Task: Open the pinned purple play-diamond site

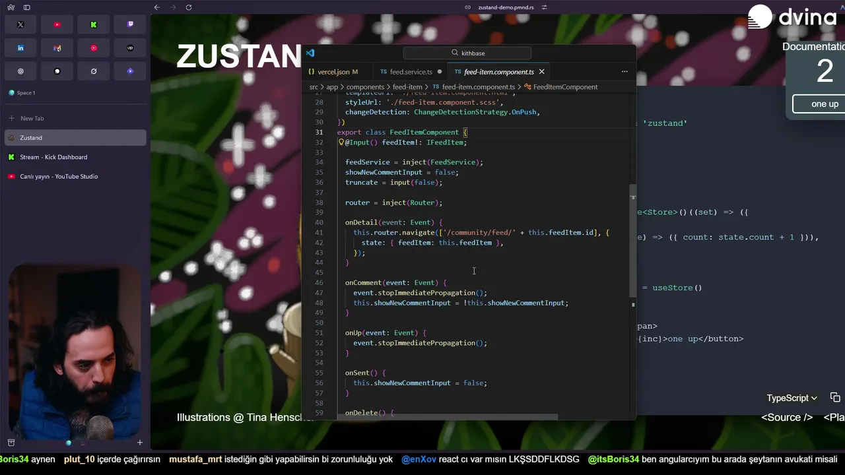Action: tap(130, 71)
